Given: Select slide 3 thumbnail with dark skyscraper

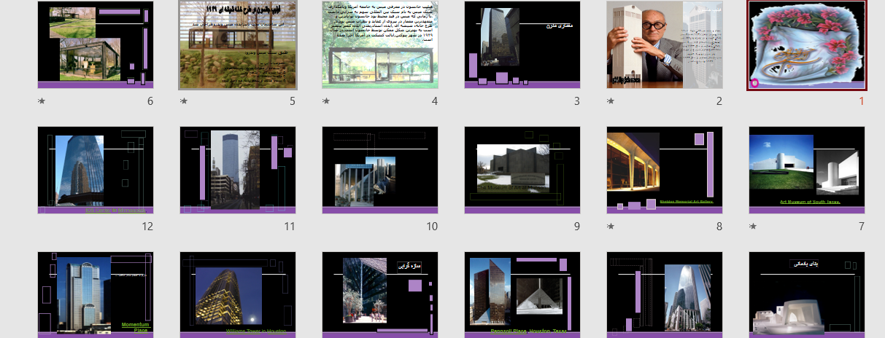Looking at the screenshot, I should coord(522,45).
